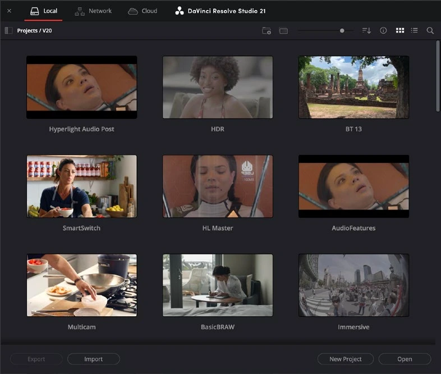The image size is (441, 374).
Task: Switch to the Local tab
Action: pos(44,11)
